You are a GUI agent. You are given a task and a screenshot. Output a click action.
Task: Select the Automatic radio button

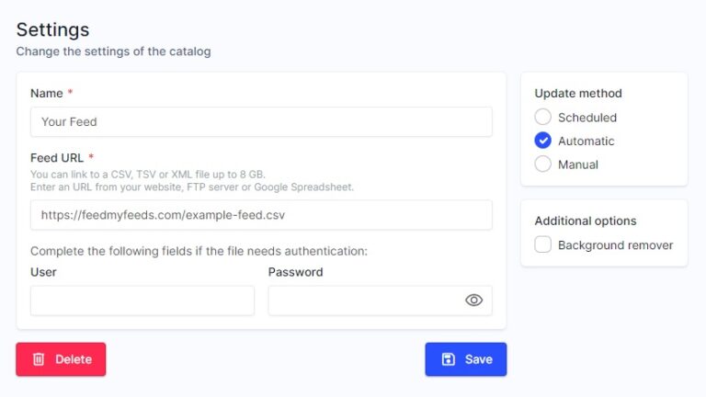[543, 141]
